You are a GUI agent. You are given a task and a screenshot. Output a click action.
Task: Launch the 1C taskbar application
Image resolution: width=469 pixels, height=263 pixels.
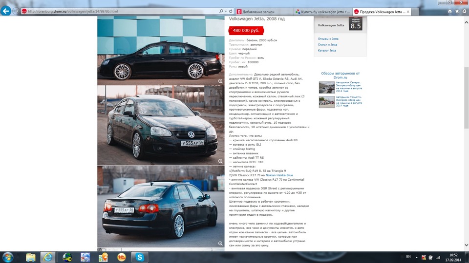click(122, 257)
